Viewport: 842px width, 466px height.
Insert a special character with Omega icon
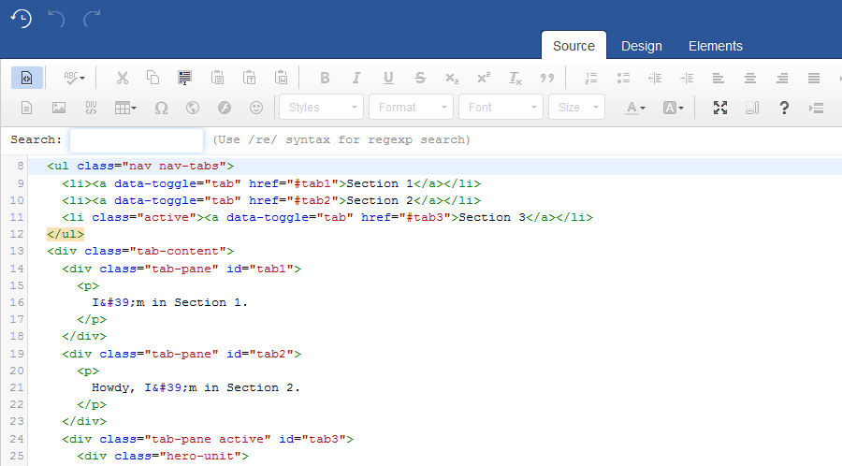(161, 108)
